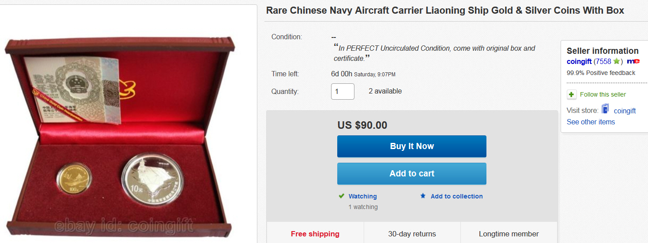648x243 pixels.
Task: Click the 'Follow this seller' link
Action: pyautogui.click(x=603, y=94)
